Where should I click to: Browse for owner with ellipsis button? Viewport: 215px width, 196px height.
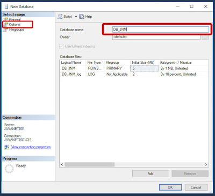pyautogui.click(x=205, y=37)
